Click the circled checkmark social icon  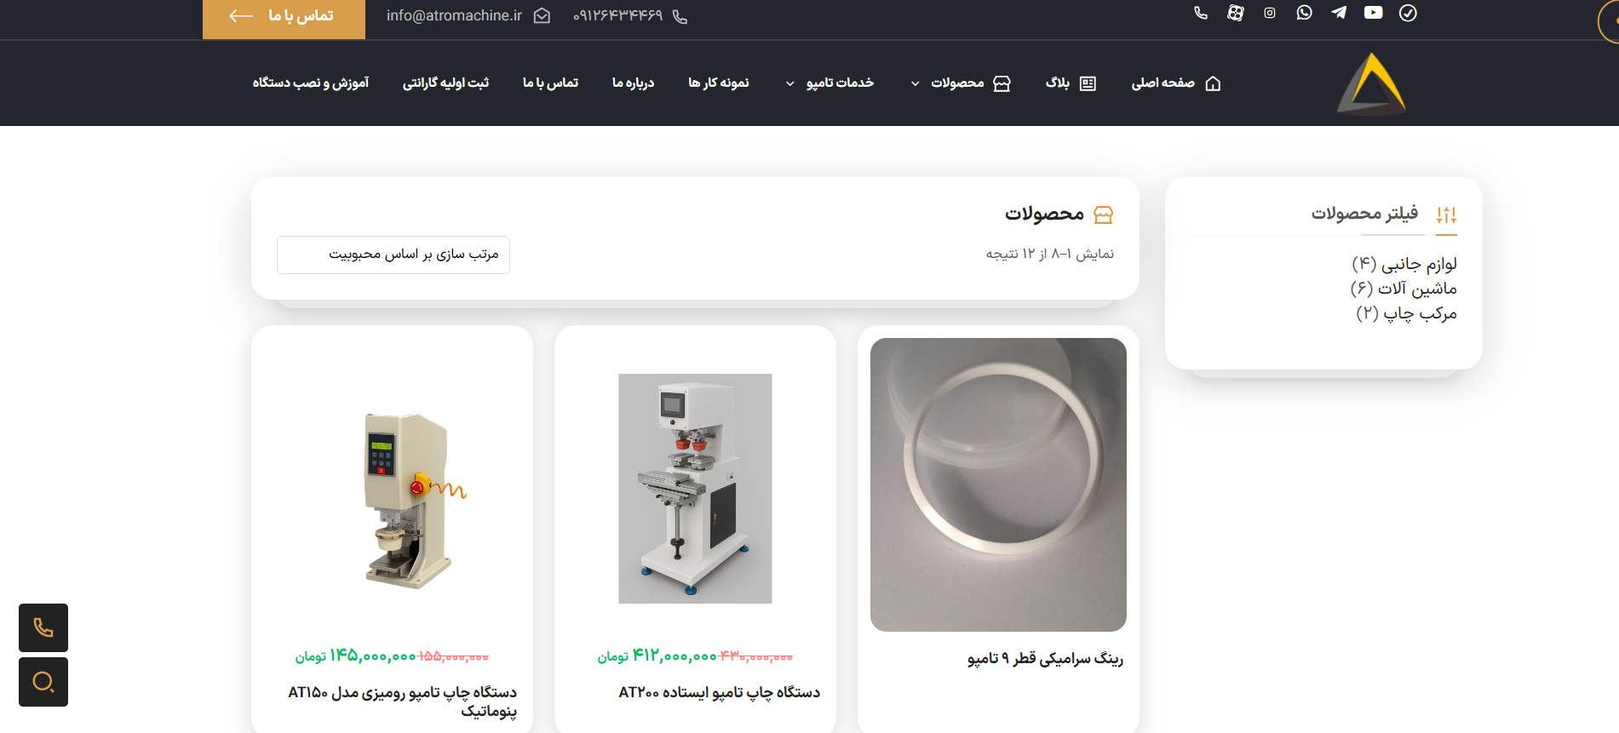point(1408,13)
